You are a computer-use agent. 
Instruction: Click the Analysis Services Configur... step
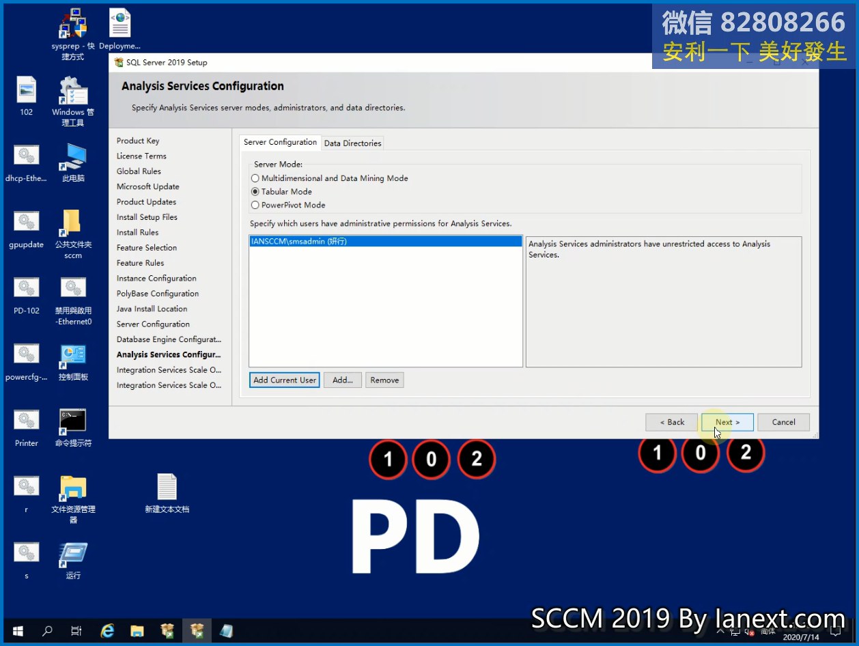169,354
